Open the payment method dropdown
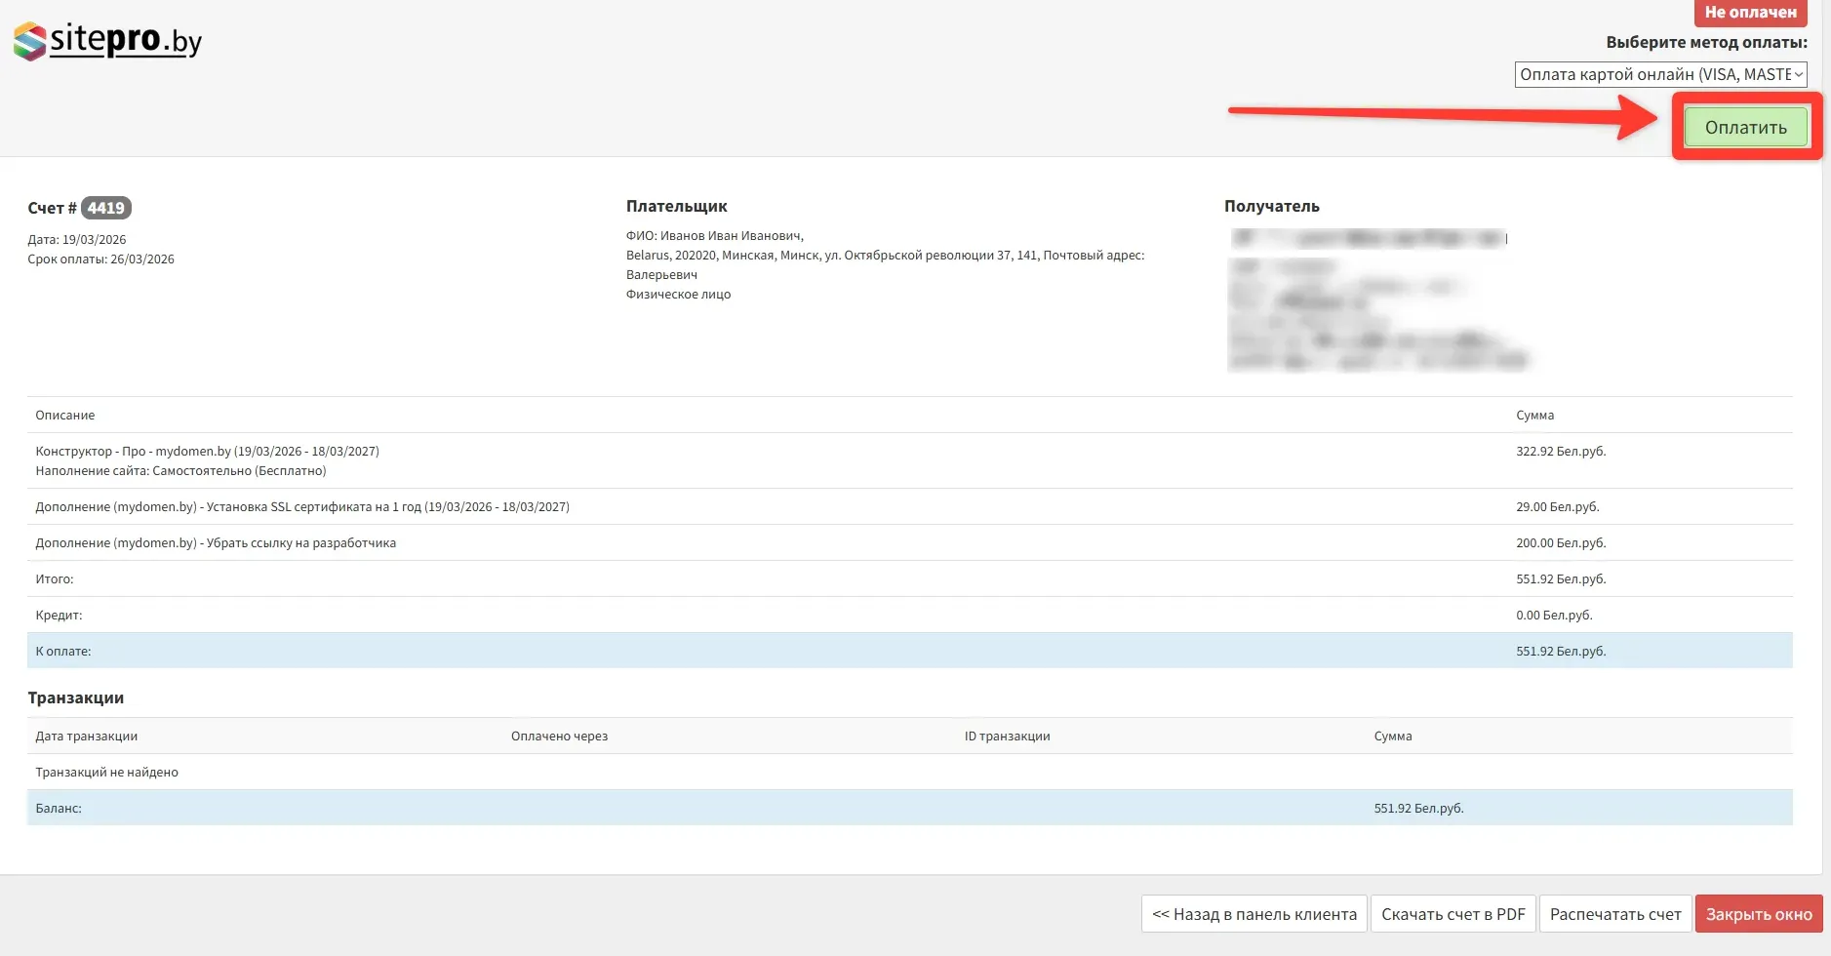The height and width of the screenshot is (956, 1831). 1659,75
